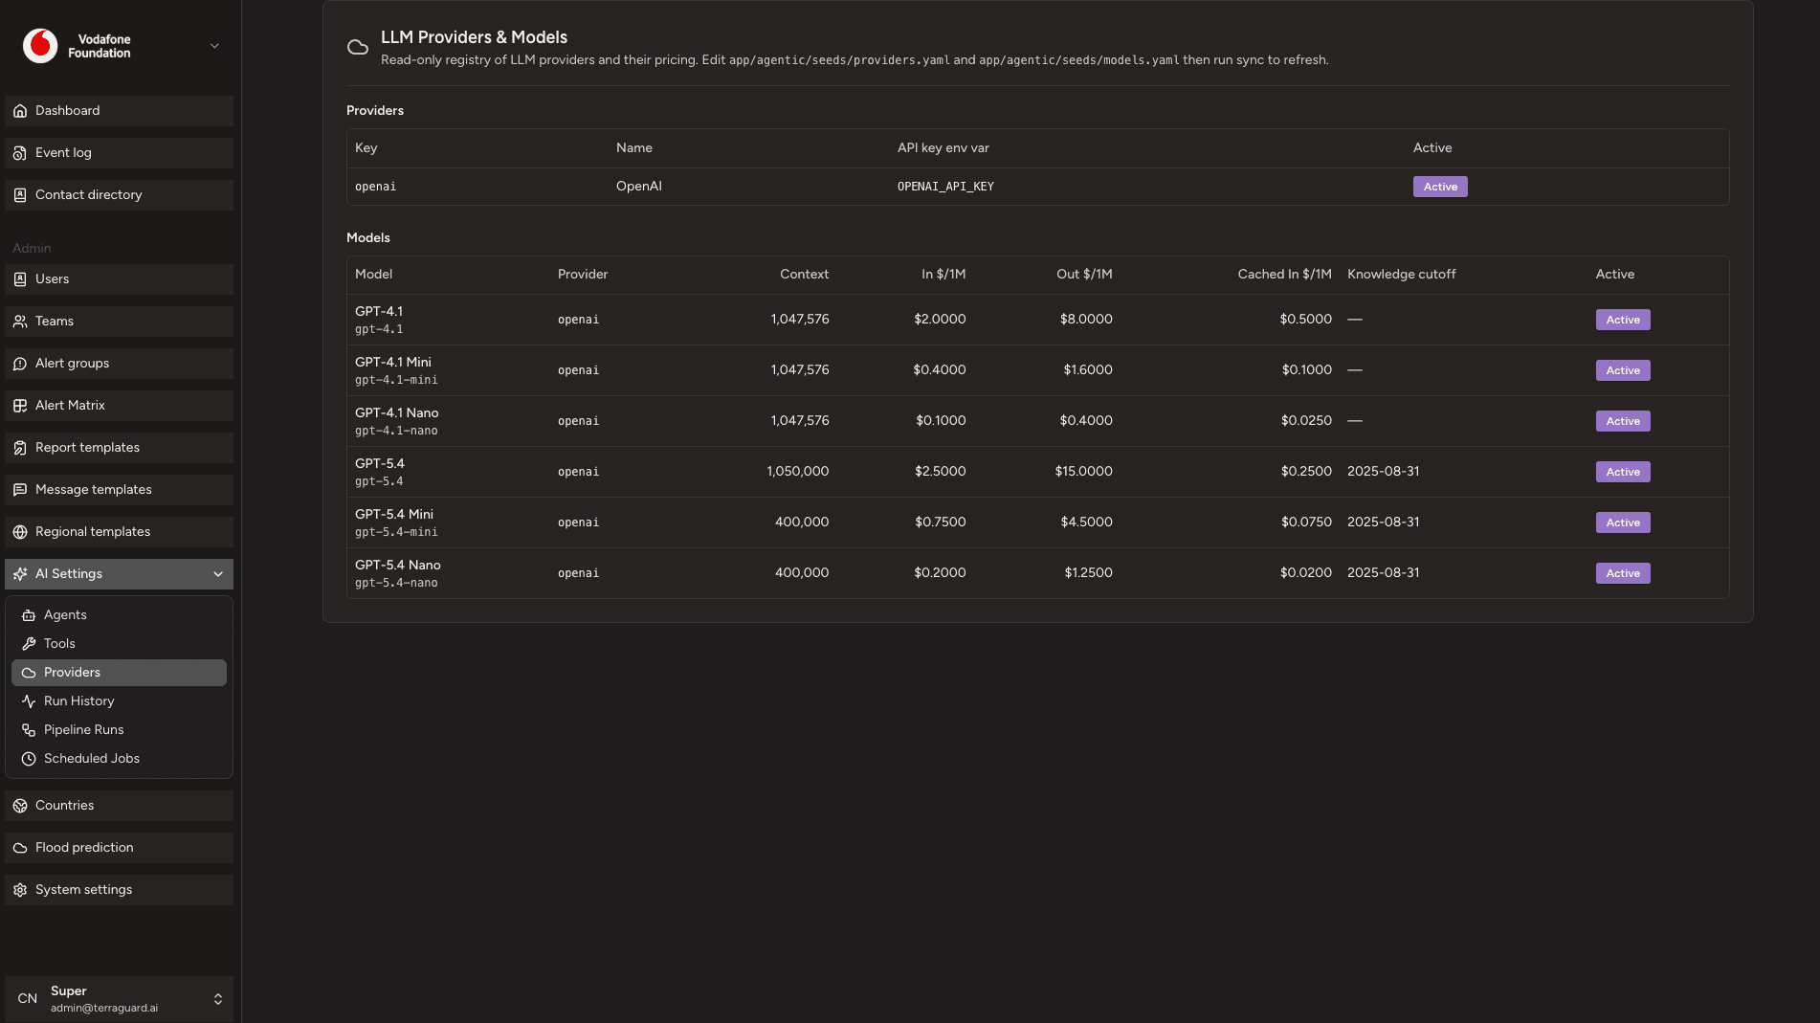Click the Active badge for openai provider
The width and height of the screenshot is (1820, 1023).
click(1440, 187)
